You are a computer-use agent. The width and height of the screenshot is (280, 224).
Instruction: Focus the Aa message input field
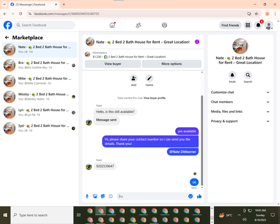(x=152, y=196)
